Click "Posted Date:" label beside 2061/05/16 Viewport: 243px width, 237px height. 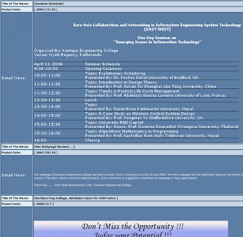11,152
